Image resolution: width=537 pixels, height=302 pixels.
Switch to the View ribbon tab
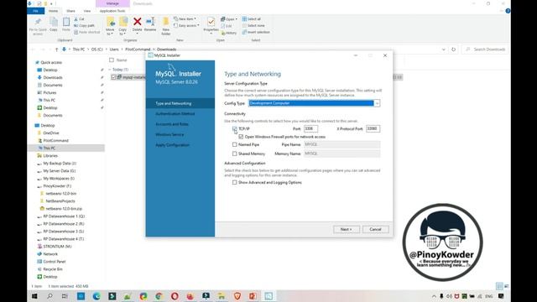pos(87,11)
